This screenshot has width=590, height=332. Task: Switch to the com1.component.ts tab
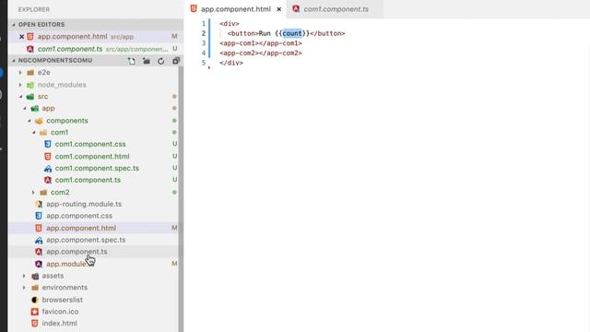pos(335,9)
